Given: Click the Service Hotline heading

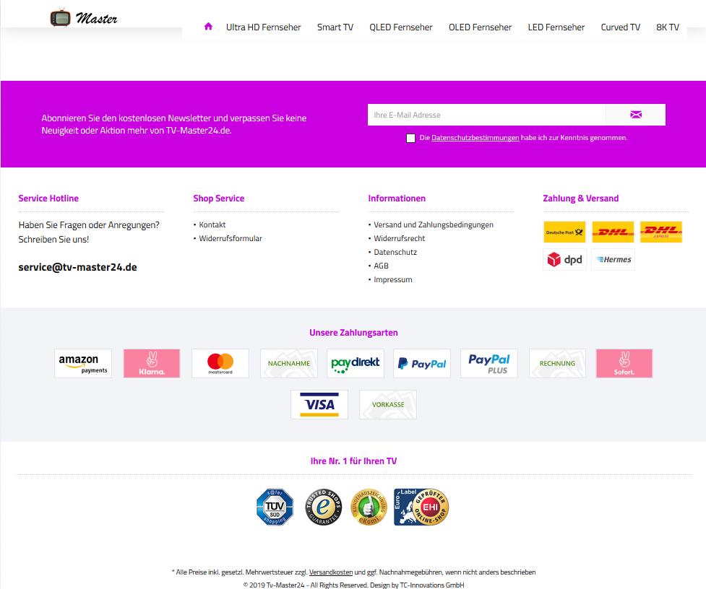Looking at the screenshot, I should (x=48, y=198).
